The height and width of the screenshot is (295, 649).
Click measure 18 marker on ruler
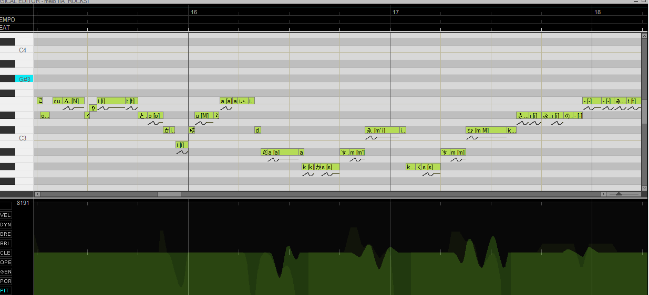click(x=598, y=12)
